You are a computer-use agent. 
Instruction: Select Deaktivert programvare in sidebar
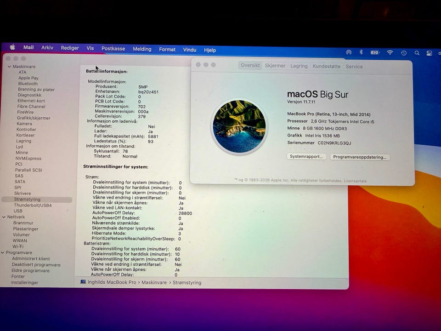(x=36, y=265)
